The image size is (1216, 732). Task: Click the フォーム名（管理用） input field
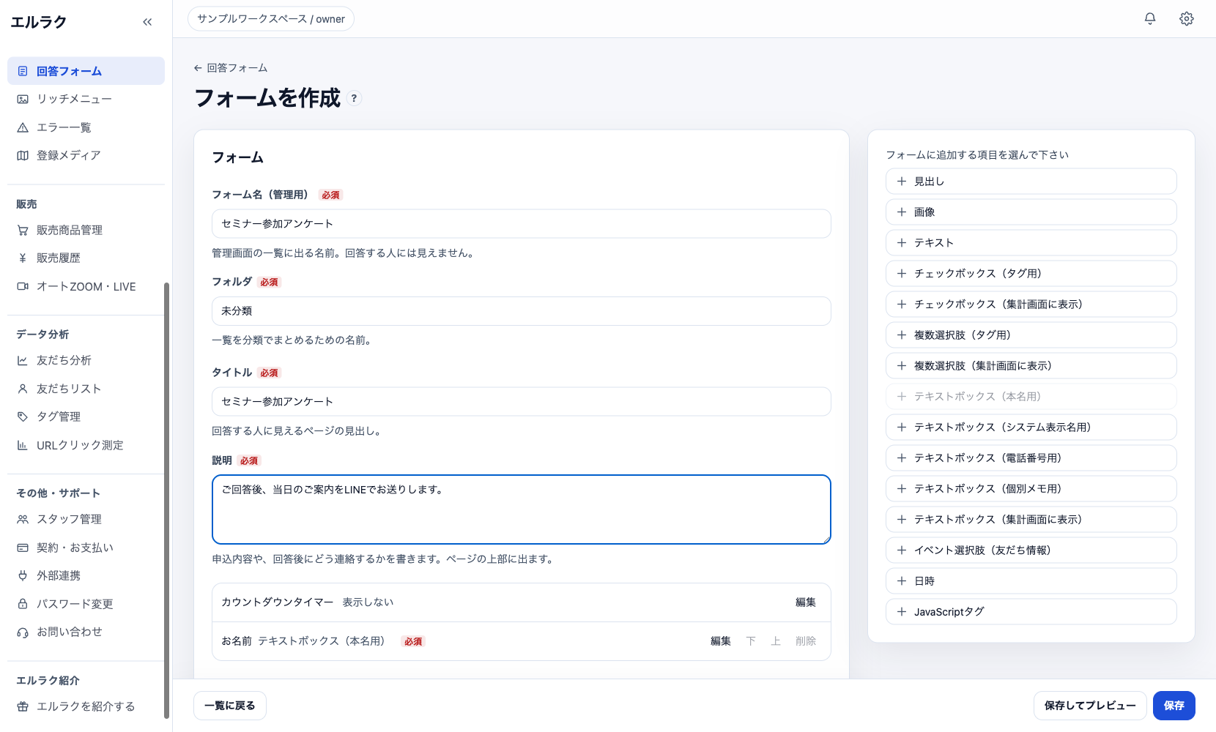pos(522,223)
